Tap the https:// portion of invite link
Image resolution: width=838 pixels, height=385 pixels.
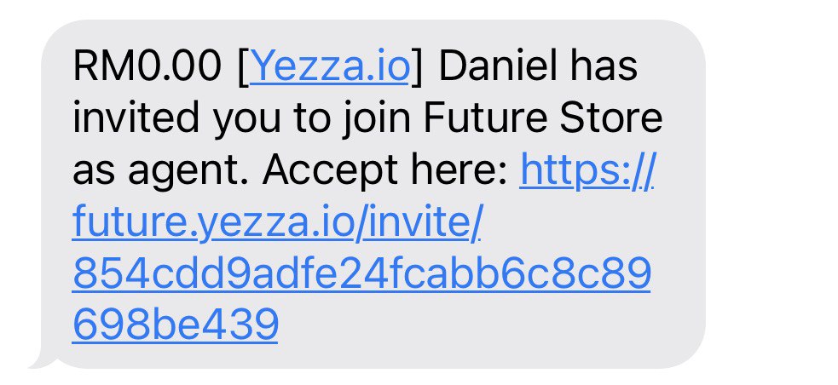pos(587,171)
